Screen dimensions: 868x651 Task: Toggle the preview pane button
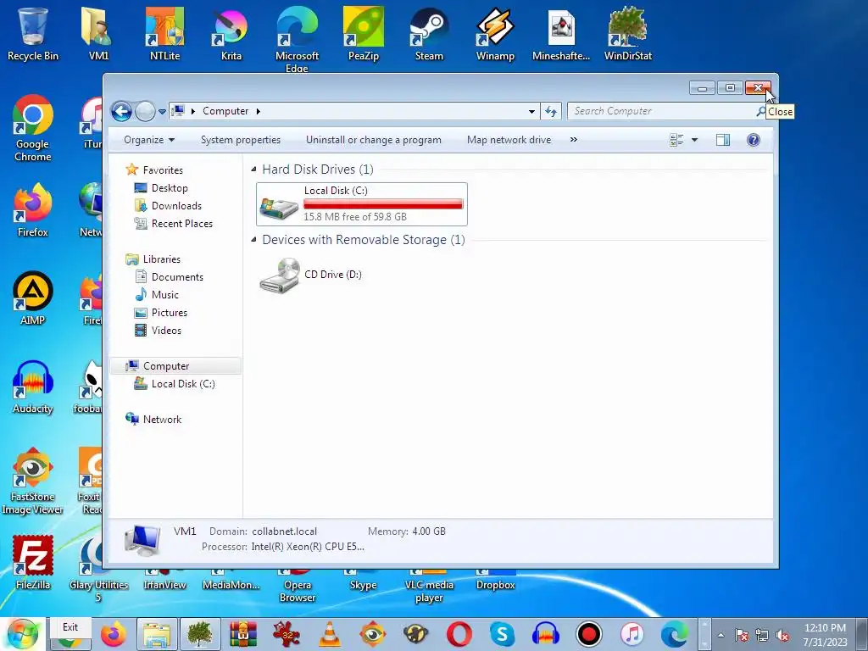click(x=722, y=140)
